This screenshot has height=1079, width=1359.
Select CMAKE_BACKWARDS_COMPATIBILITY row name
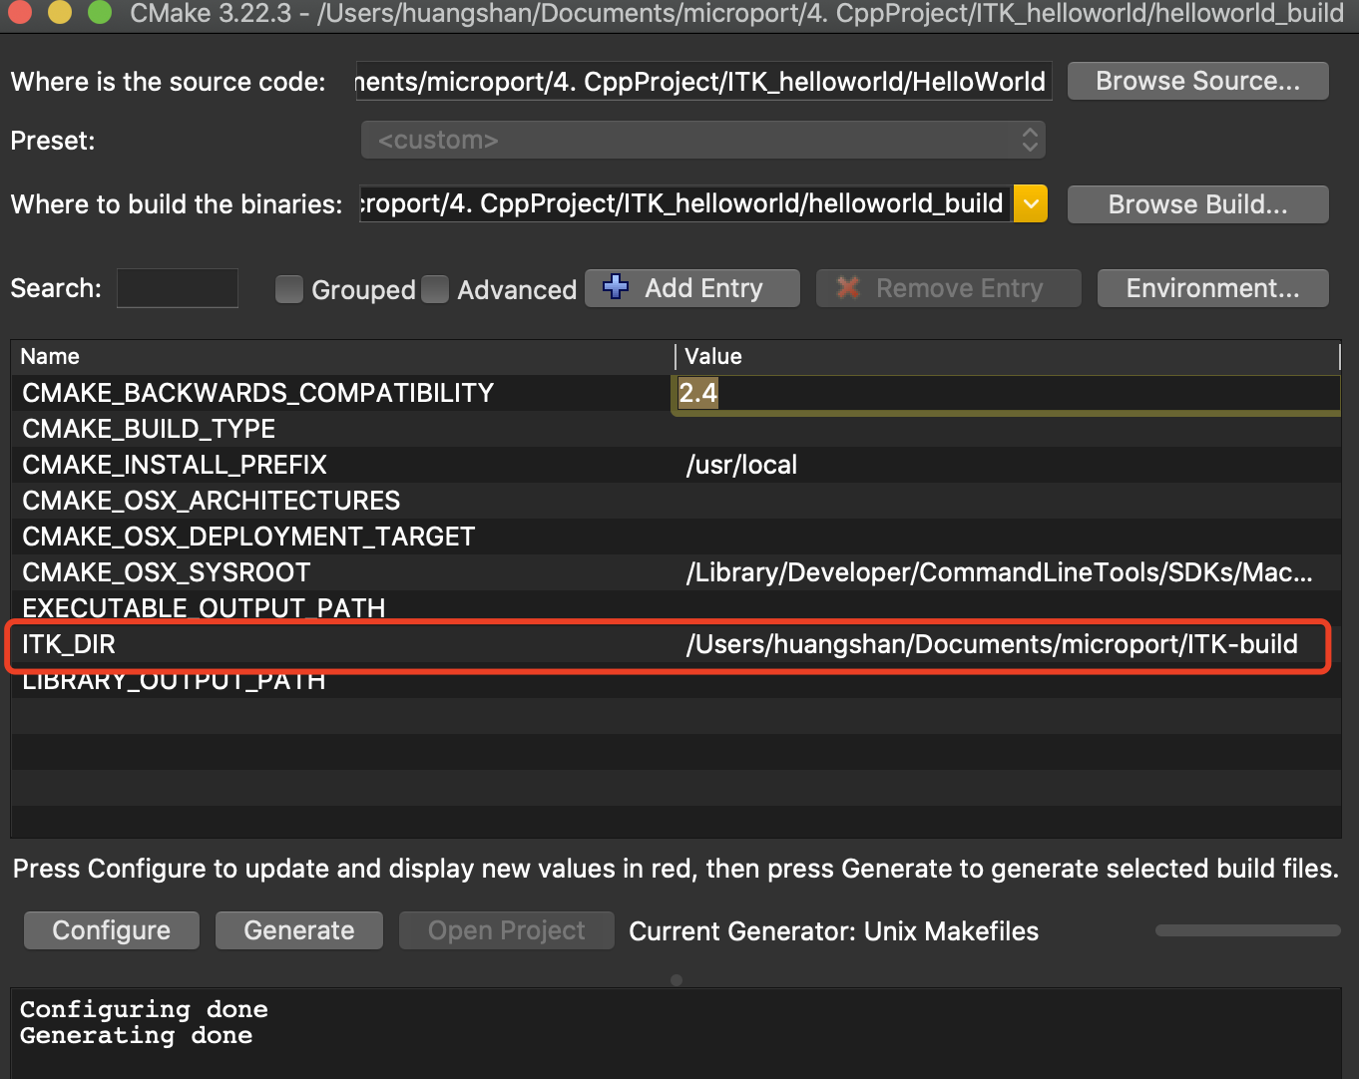(x=257, y=393)
